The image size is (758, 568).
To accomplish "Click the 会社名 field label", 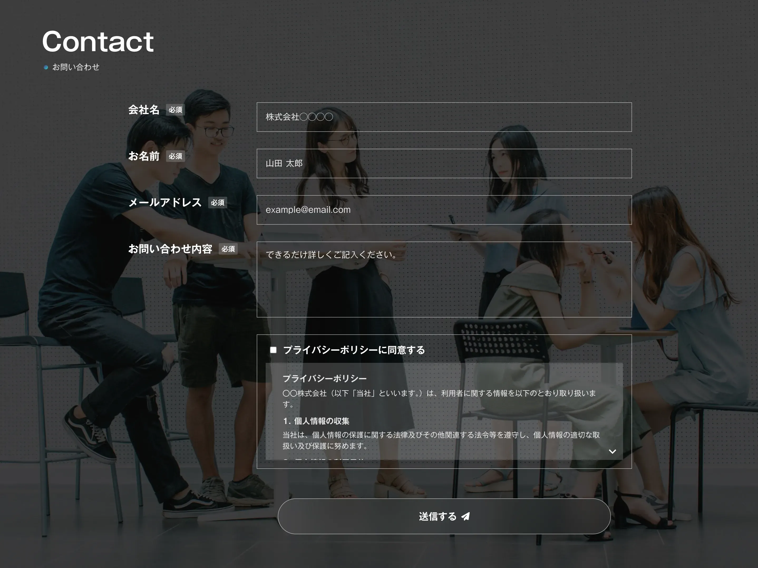I will (x=144, y=110).
